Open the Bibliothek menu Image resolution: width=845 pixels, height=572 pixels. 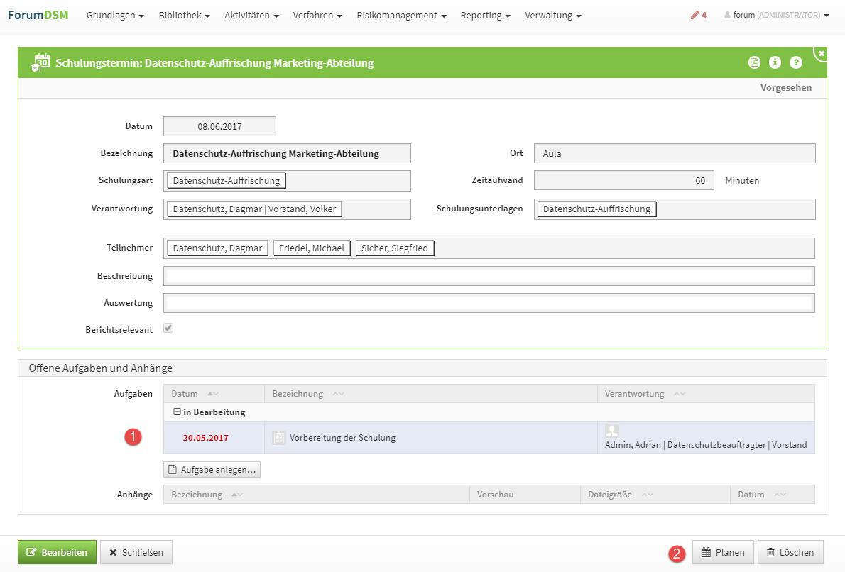pos(184,15)
